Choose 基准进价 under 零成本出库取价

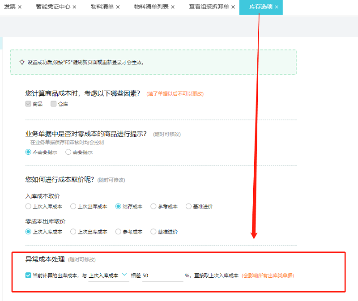[153, 232]
